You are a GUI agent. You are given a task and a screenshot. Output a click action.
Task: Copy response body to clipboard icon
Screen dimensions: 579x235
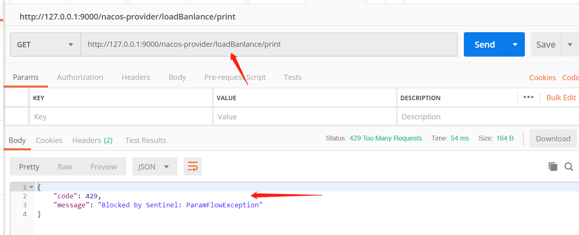point(553,166)
